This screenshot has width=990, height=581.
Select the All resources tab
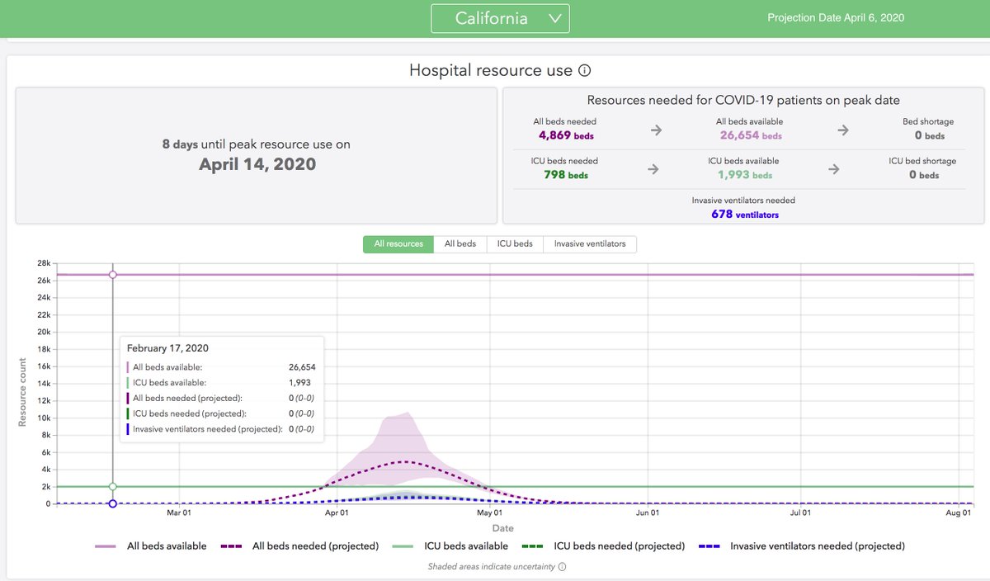[398, 244]
